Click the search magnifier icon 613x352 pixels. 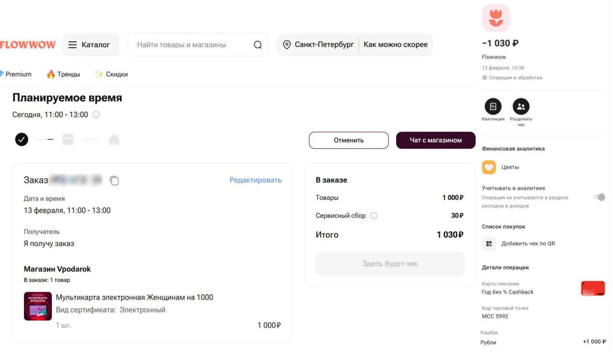click(258, 44)
